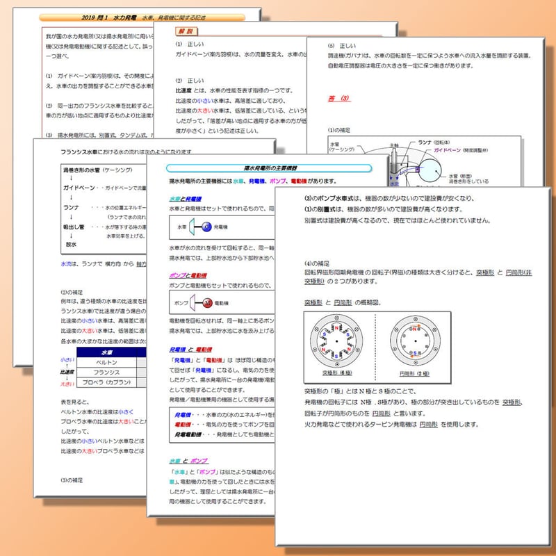Click the '(2) 正しい' heading on explanation page
Screen dimensions: 556x556
pyautogui.click(x=190, y=81)
